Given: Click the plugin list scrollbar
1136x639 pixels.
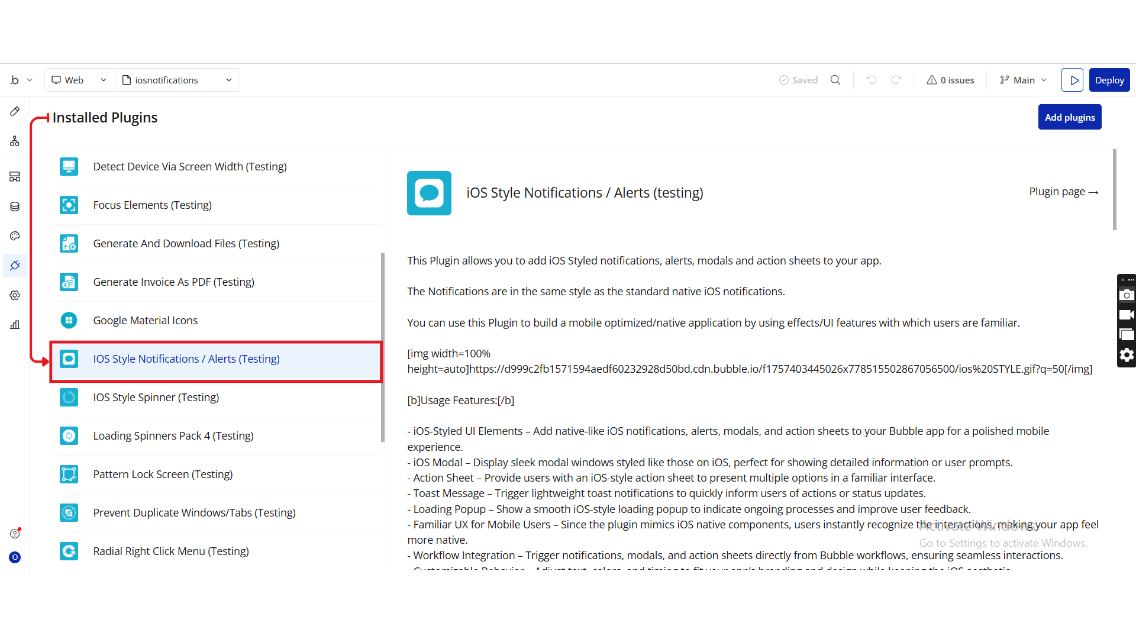Looking at the screenshot, I should [383, 347].
